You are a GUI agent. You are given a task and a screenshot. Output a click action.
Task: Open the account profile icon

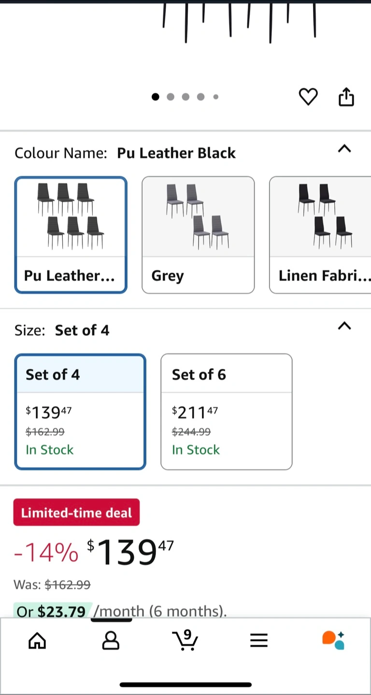pyautogui.click(x=111, y=640)
